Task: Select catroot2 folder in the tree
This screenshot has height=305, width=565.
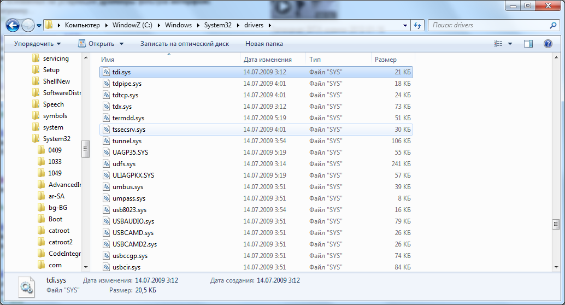Action: pyautogui.click(x=60, y=242)
